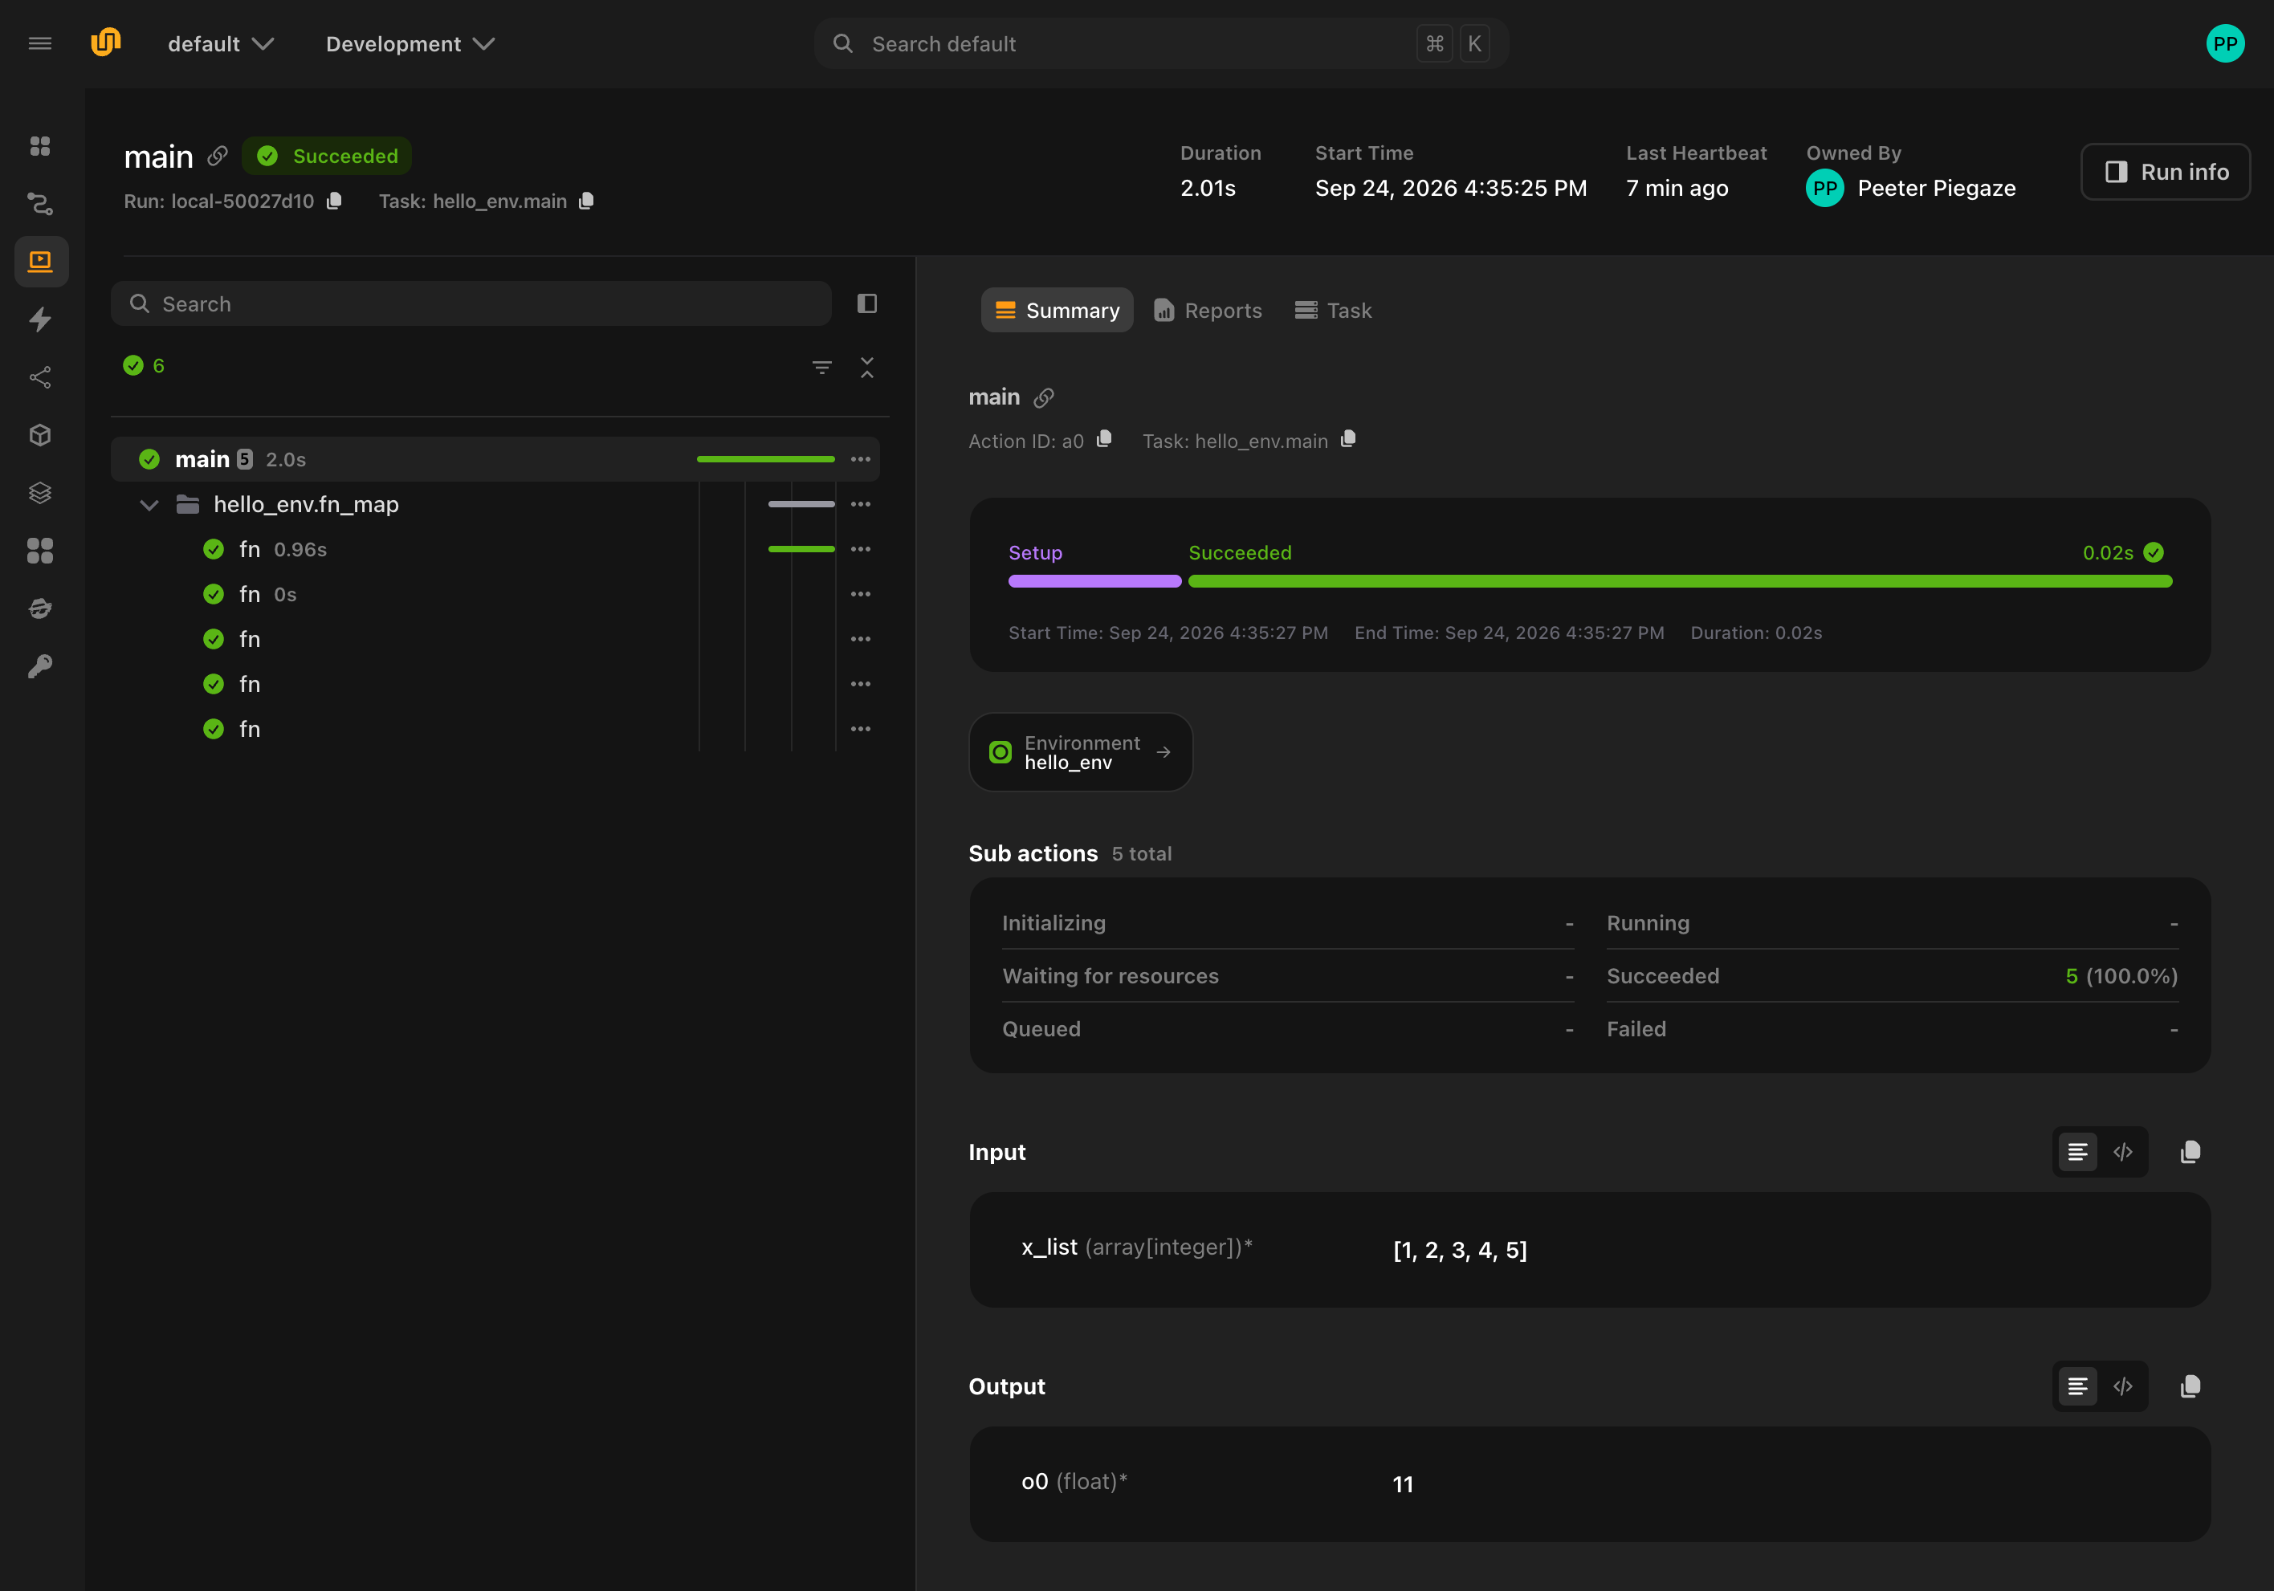Switch Output to raw code view
Screen dimensions: 2274x1591
tap(2122, 1386)
